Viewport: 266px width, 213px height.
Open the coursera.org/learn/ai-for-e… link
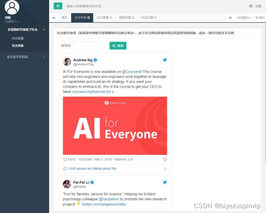pyautogui.click(x=95, y=92)
